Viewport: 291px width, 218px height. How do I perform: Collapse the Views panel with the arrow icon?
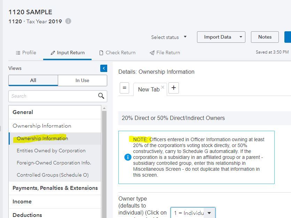pos(103,68)
